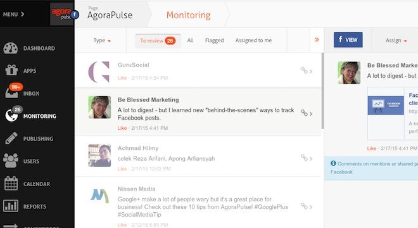The width and height of the screenshot is (418, 228).
Task: Open Achmad Hilmy profile thumbnail
Action: pos(99,155)
